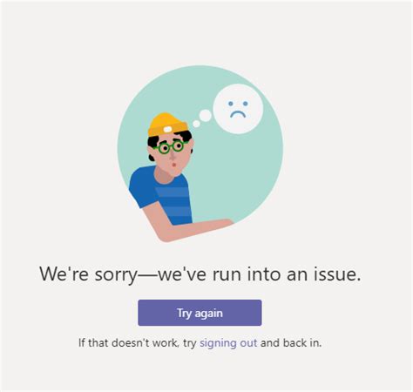Click the frowning mouth in the bubble
This screenshot has width=413, height=392.
(238, 114)
